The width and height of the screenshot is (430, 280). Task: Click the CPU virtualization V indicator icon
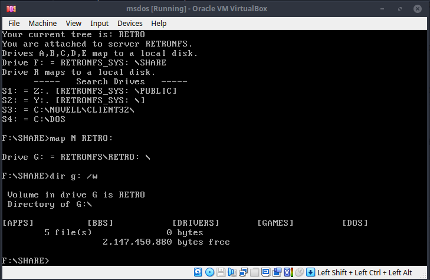tap(288, 272)
